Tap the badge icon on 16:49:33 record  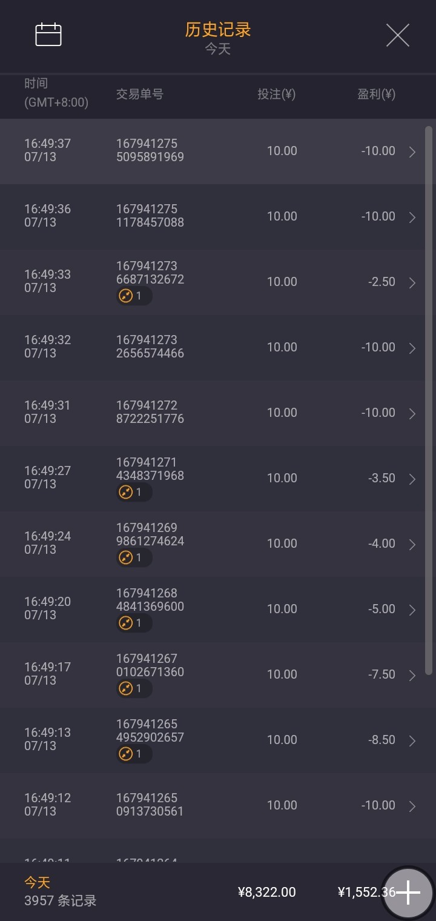point(126,296)
